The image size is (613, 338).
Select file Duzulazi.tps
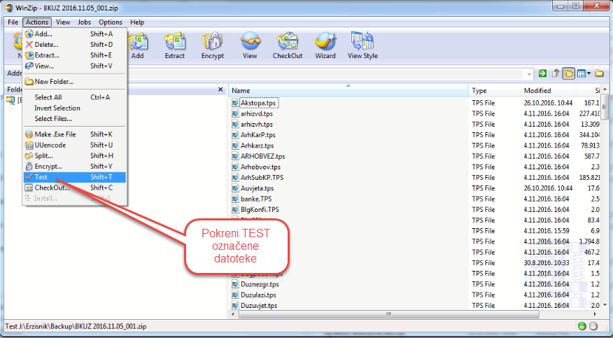coord(258,295)
